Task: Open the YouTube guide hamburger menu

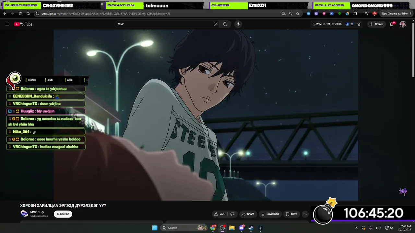Action: [7, 24]
